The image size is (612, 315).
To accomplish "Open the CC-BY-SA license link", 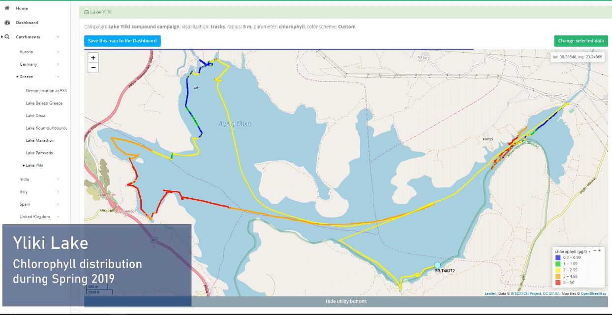I will tap(551, 293).
